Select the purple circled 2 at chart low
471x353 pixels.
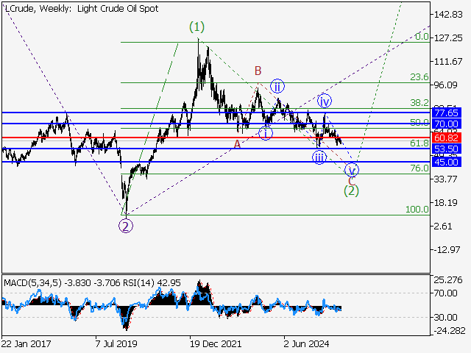pos(126,226)
